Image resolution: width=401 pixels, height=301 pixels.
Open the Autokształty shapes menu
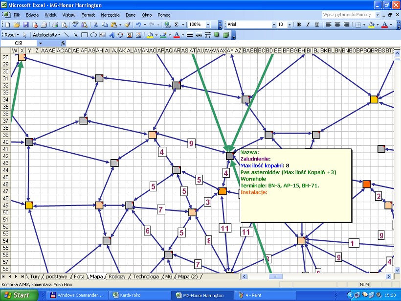(x=46, y=35)
